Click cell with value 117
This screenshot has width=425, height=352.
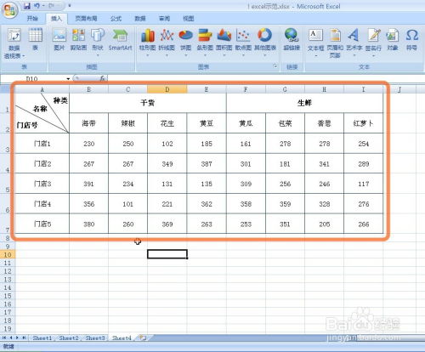(x=363, y=184)
